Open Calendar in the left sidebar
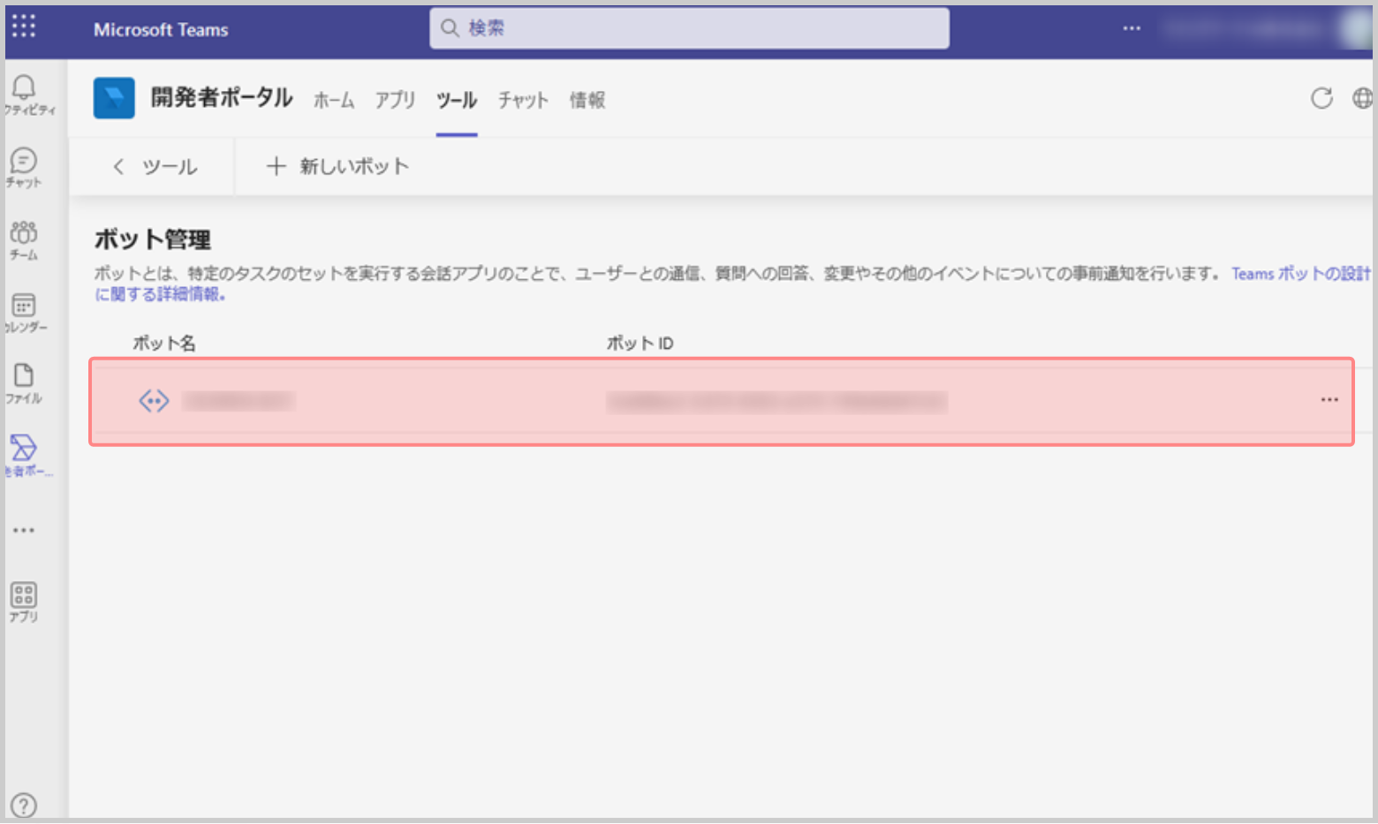This screenshot has height=824, width=1378. 24,312
